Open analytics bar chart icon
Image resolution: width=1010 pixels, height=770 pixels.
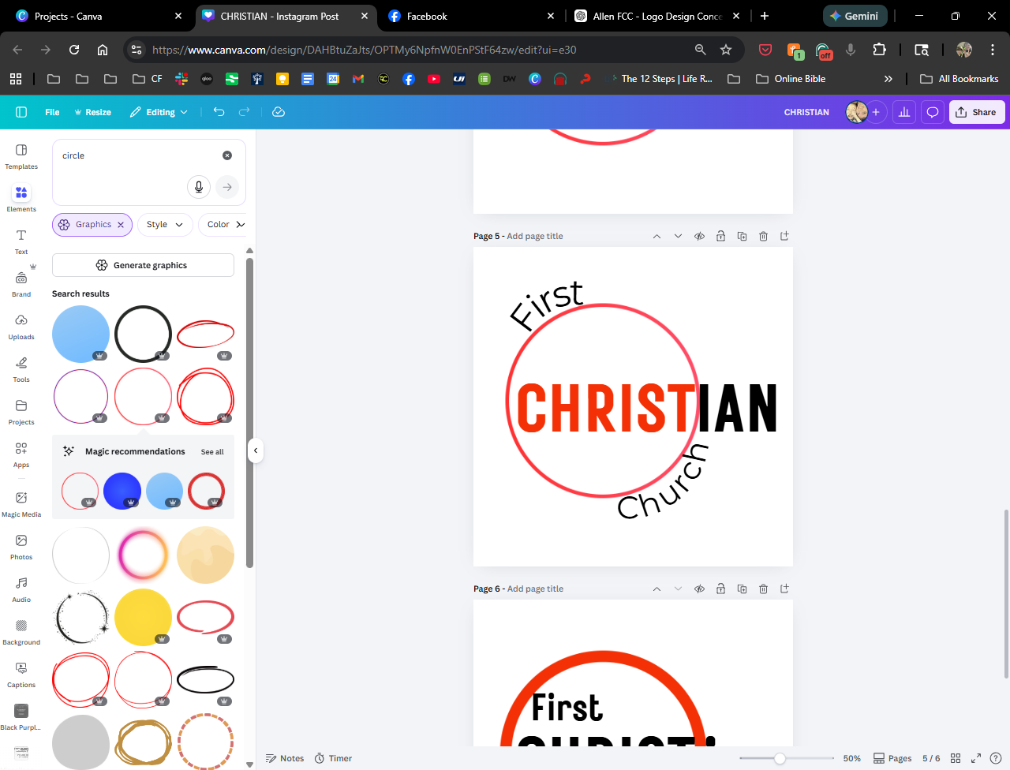(904, 112)
